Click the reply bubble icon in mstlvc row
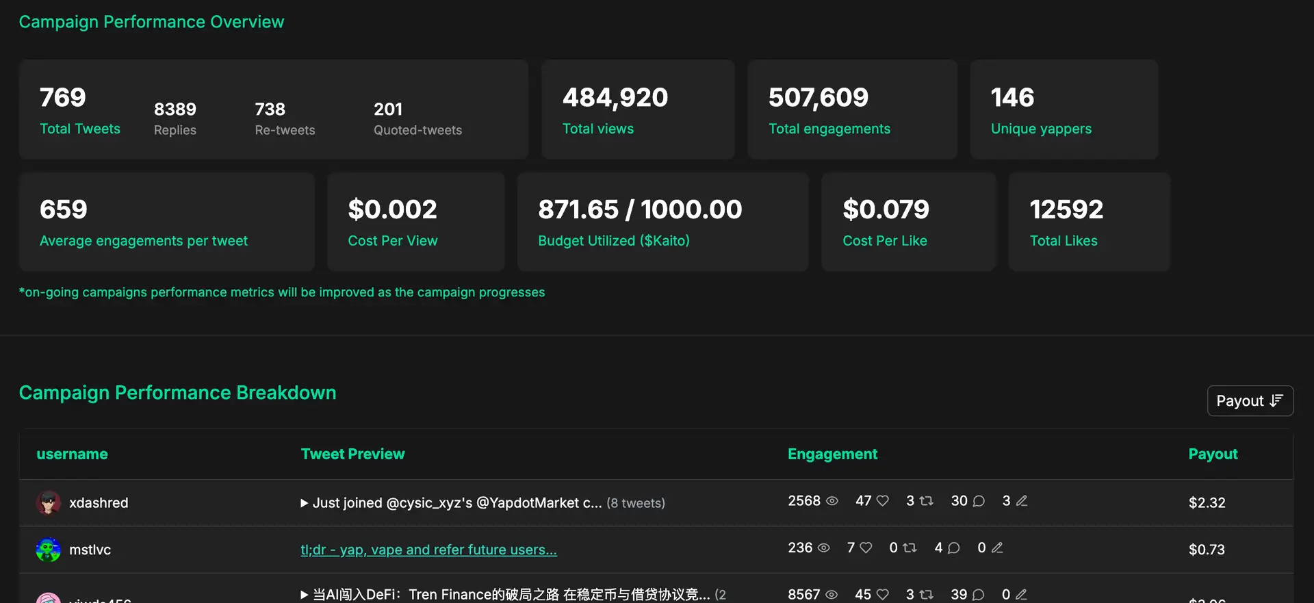Screen dimensions: 1314x603 click(953, 548)
